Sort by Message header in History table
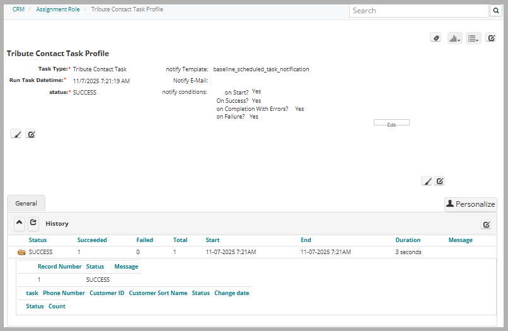508x331 pixels. [x=460, y=240]
